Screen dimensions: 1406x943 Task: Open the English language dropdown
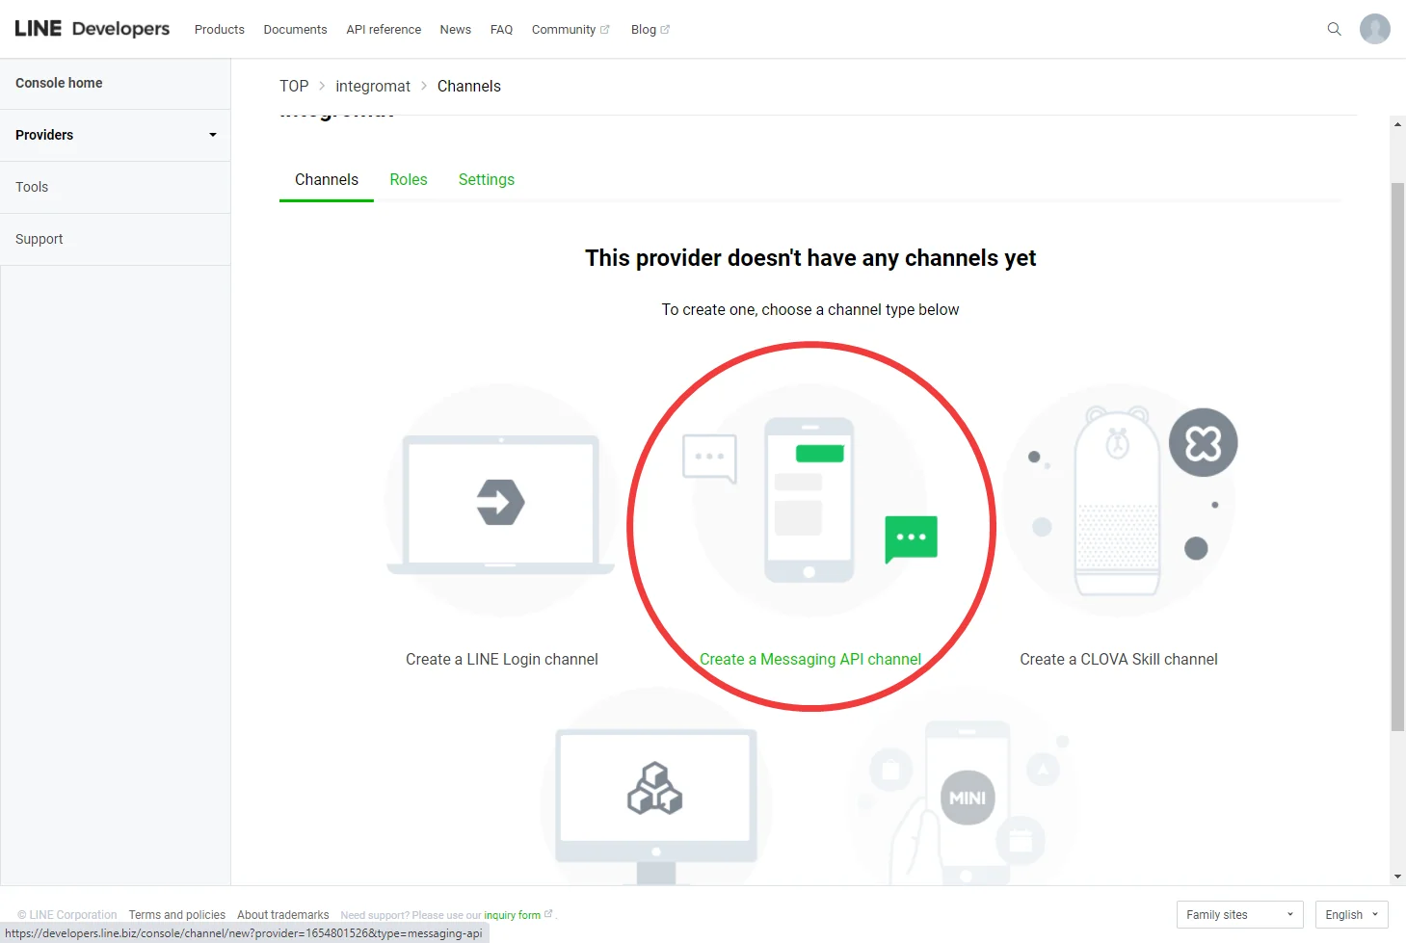(x=1351, y=914)
